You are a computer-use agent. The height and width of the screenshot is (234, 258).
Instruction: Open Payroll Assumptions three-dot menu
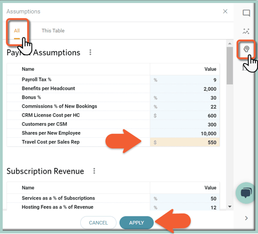90,53
